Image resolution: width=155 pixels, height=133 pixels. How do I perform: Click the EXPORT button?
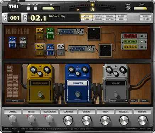[x=145, y=19]
